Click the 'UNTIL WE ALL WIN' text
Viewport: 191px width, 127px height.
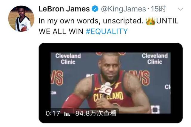point(108,26)
